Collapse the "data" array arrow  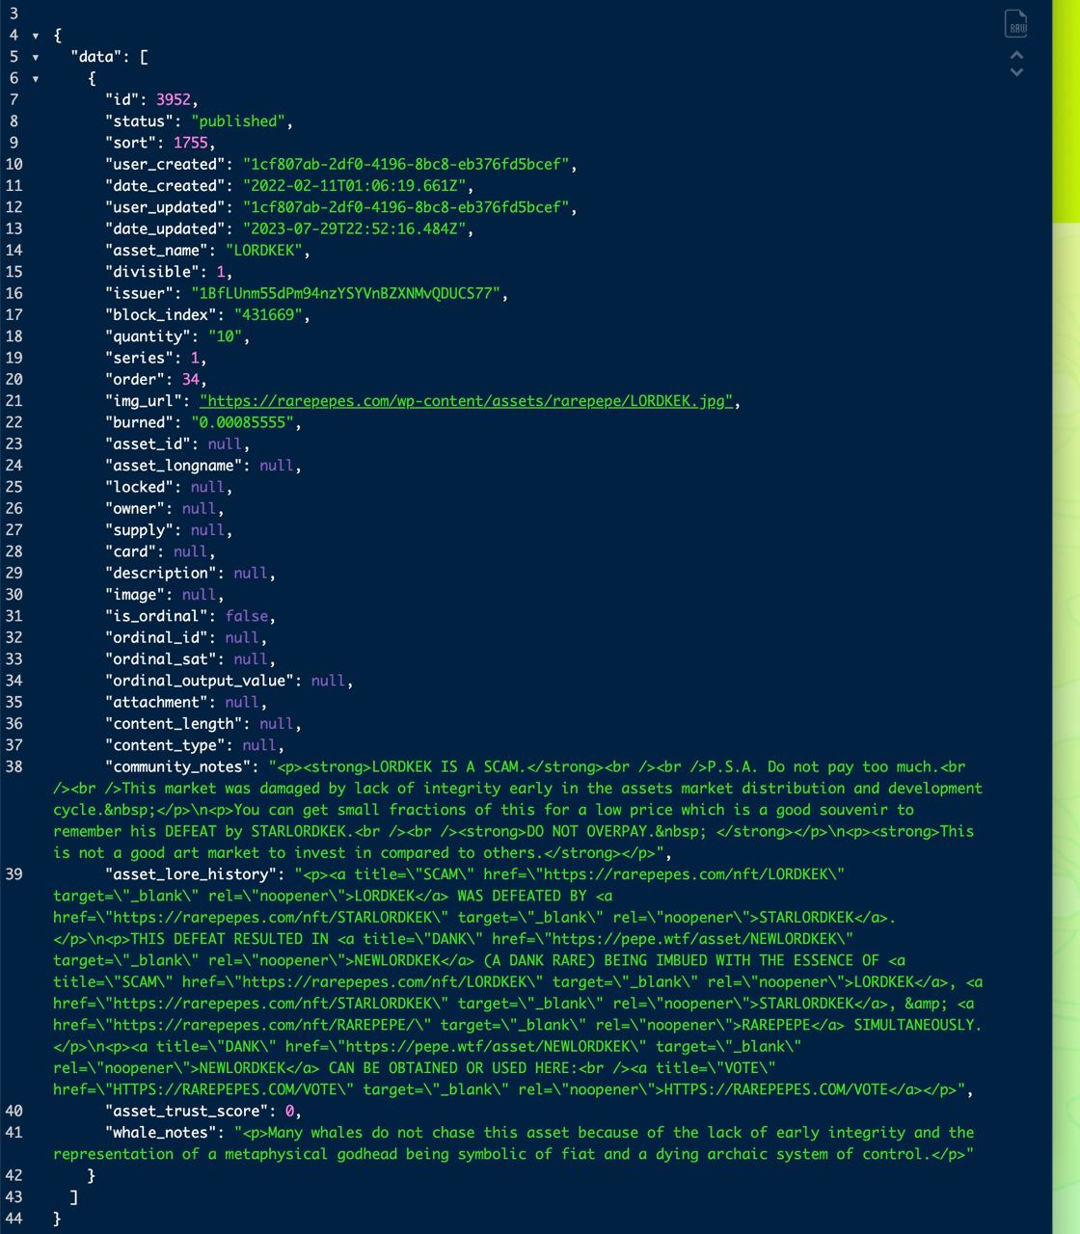pyautogui.click(x=36, y=57)
